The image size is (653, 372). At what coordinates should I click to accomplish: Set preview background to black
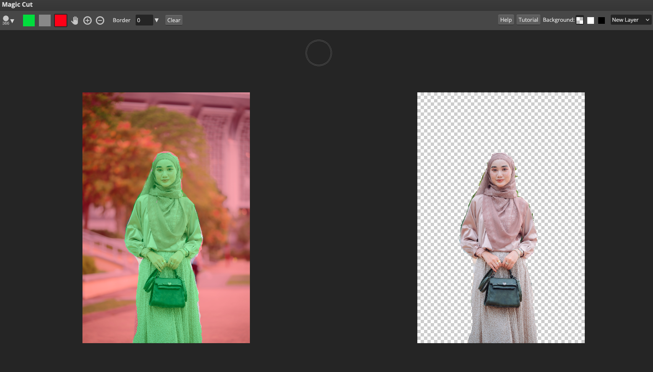[602, 20]
